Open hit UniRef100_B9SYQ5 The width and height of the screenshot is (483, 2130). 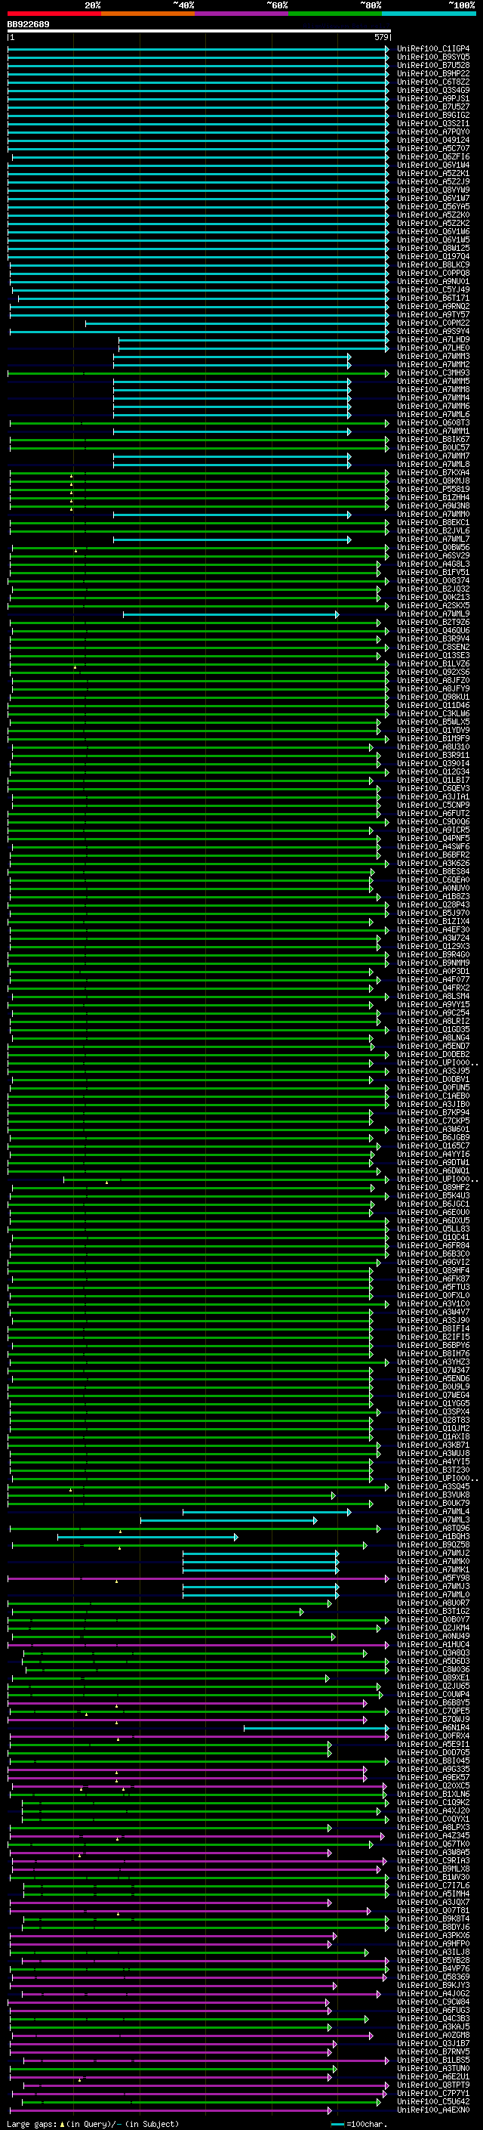coord(433,57)
